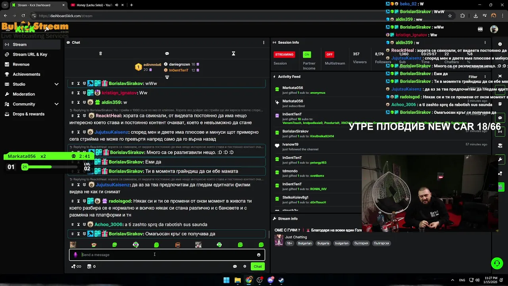Viewport: 508px width, 286px height.
Task: Open the Stream page in the sidebar
Action: click(x=32, y=44)
